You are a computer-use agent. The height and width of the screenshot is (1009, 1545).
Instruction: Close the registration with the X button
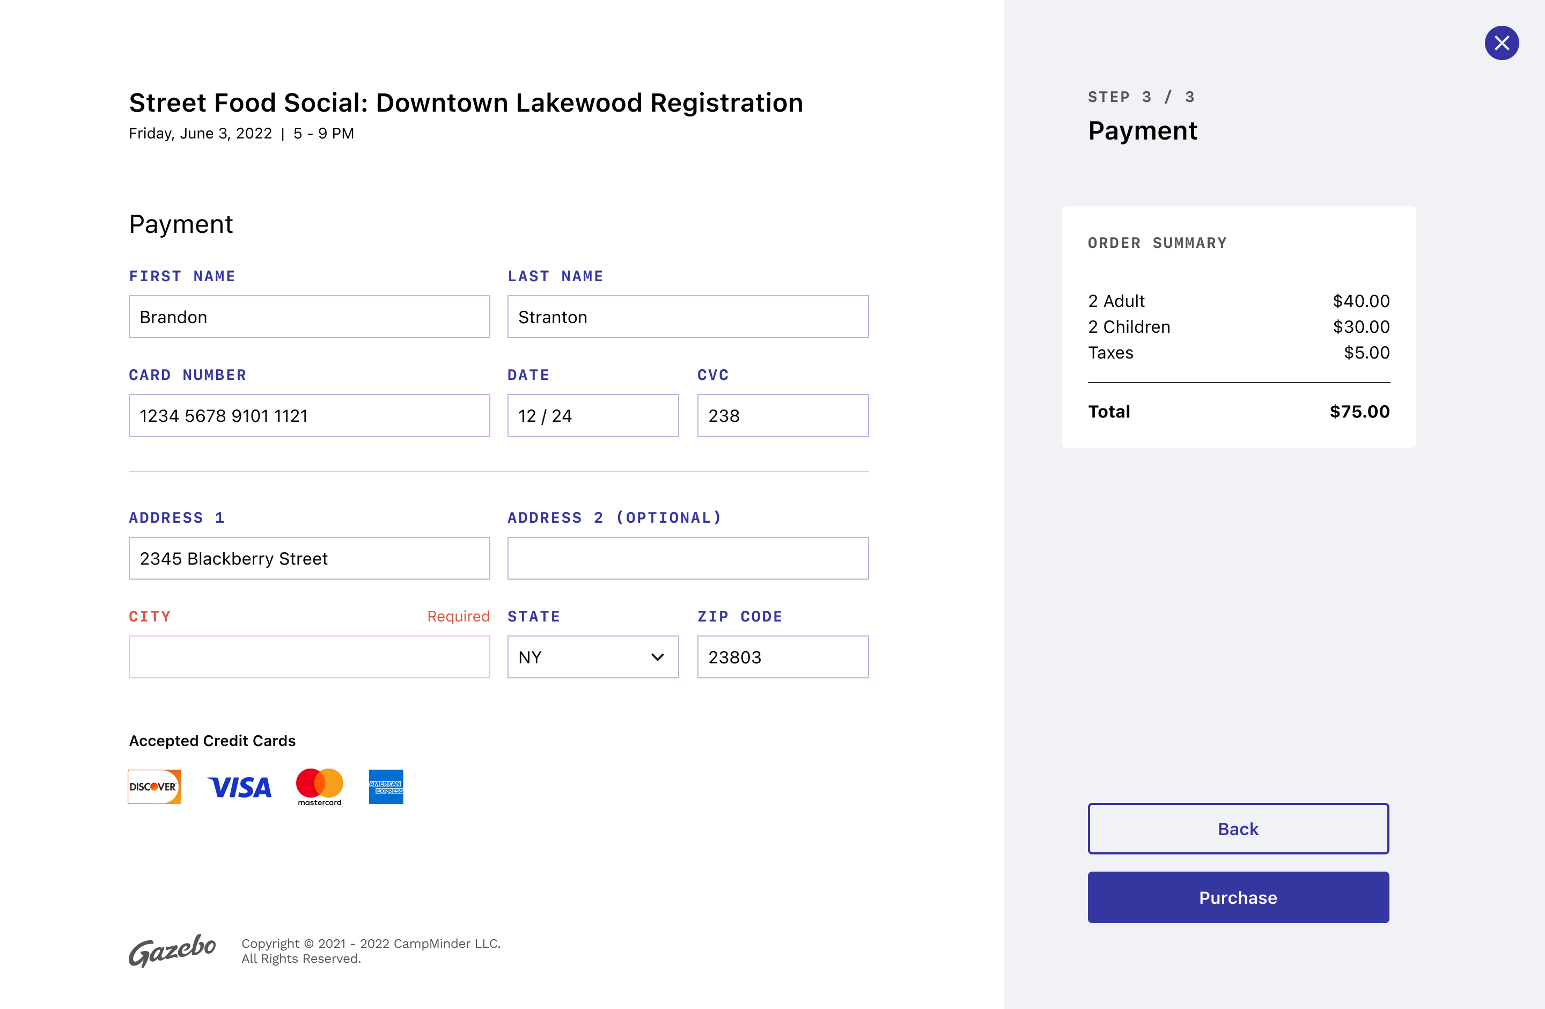(1502, 43)
